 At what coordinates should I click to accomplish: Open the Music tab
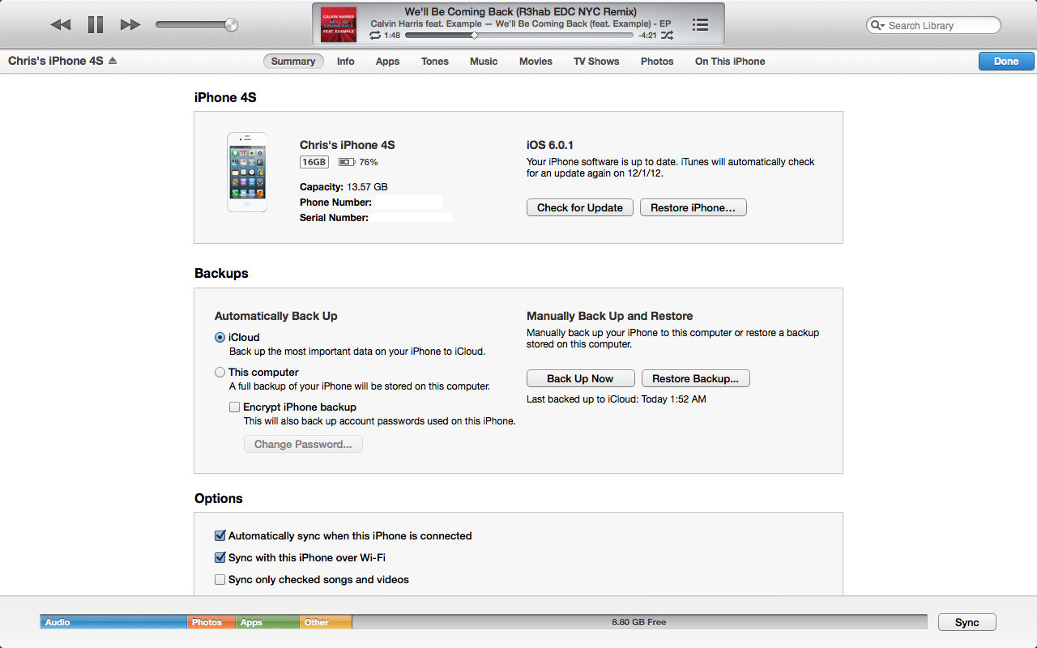click(484, 61)
